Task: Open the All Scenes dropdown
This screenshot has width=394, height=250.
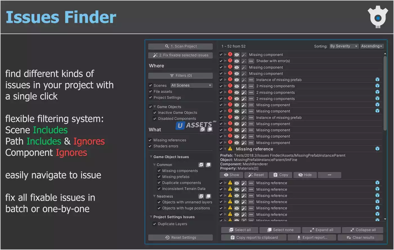Action: coord(191,85)
